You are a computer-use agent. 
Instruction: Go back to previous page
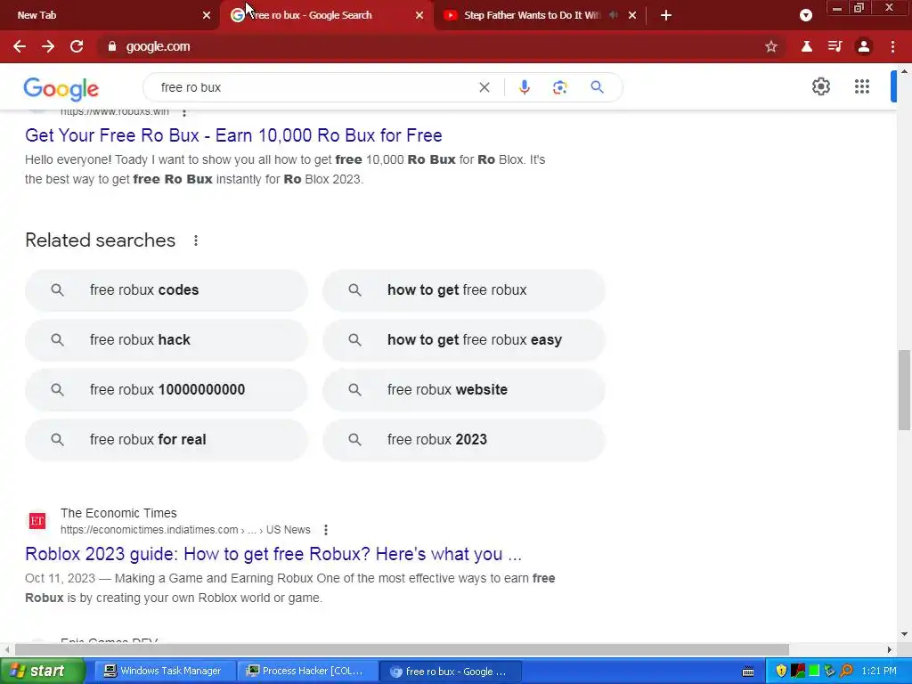(20, 46)
